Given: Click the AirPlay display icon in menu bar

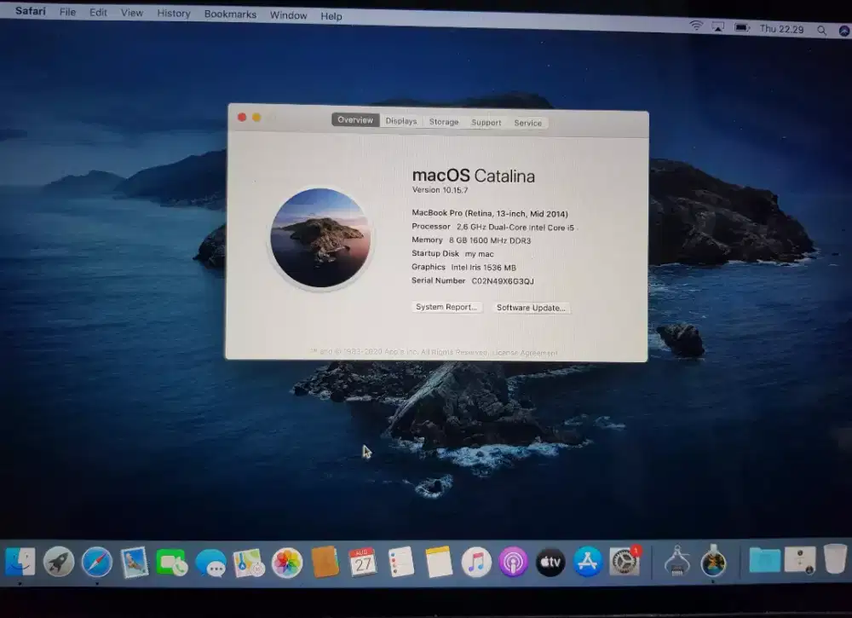Looking at the screenshot, I should coord(717,26).
